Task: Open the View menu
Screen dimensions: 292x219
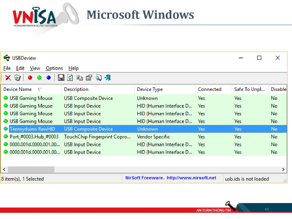Action: 35,68
